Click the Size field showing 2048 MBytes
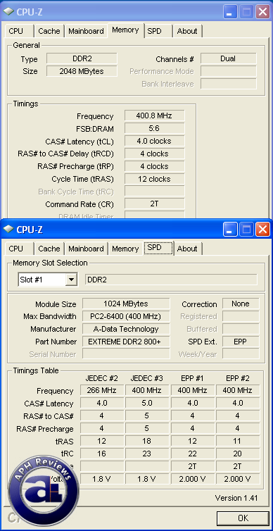The height and width of the screenshot is (531, 273). [82, 71]
